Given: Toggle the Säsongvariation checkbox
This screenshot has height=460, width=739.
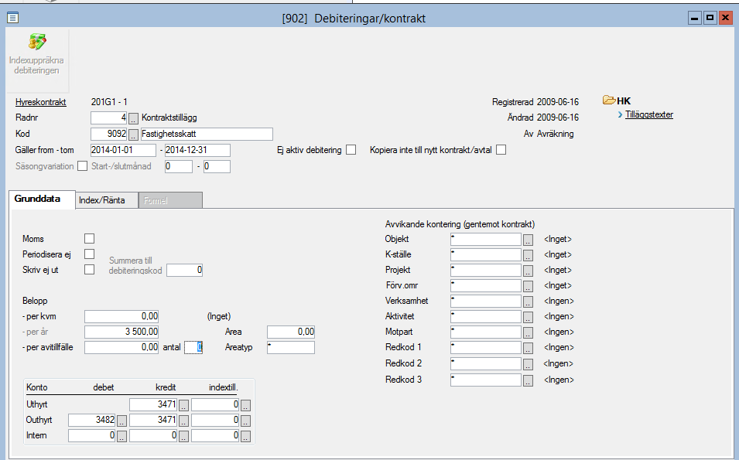Looking at the screenshot, I should [83, 166].
